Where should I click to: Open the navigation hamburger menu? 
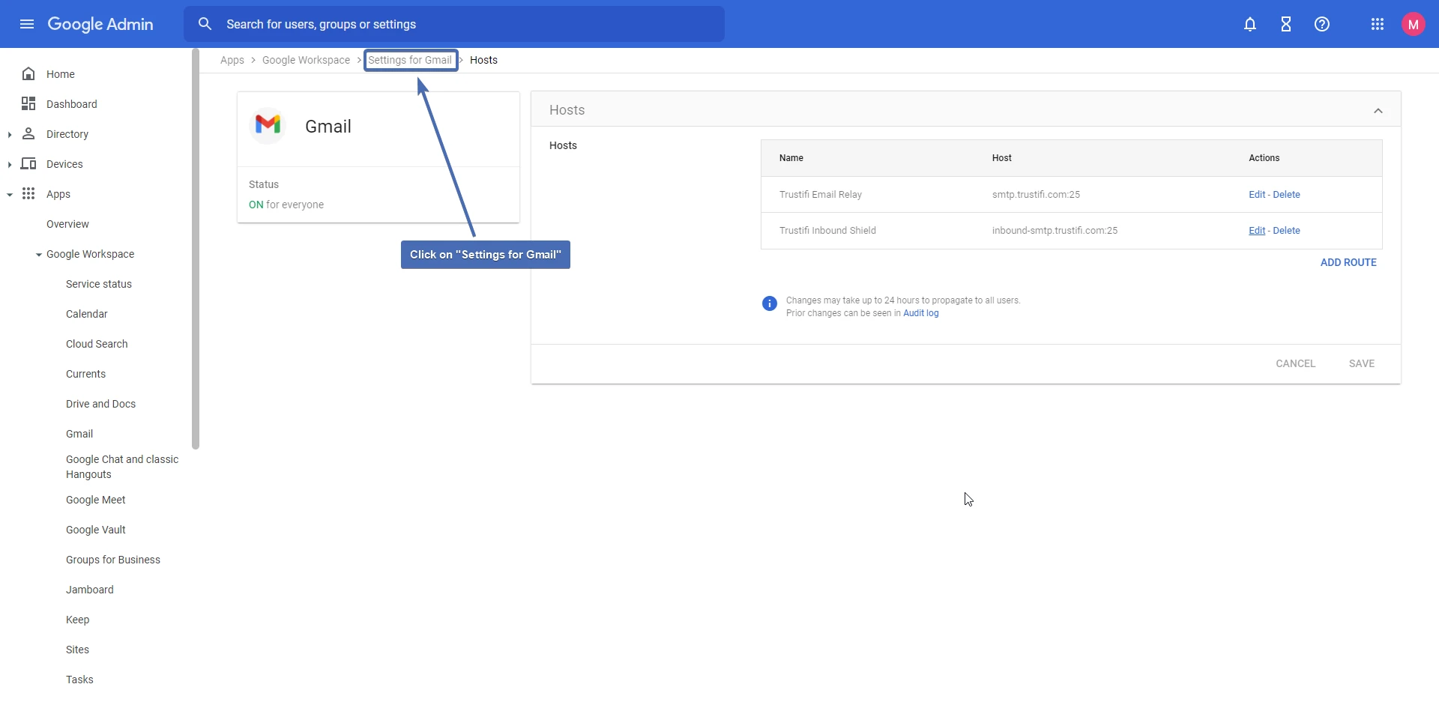click(27, 24)
